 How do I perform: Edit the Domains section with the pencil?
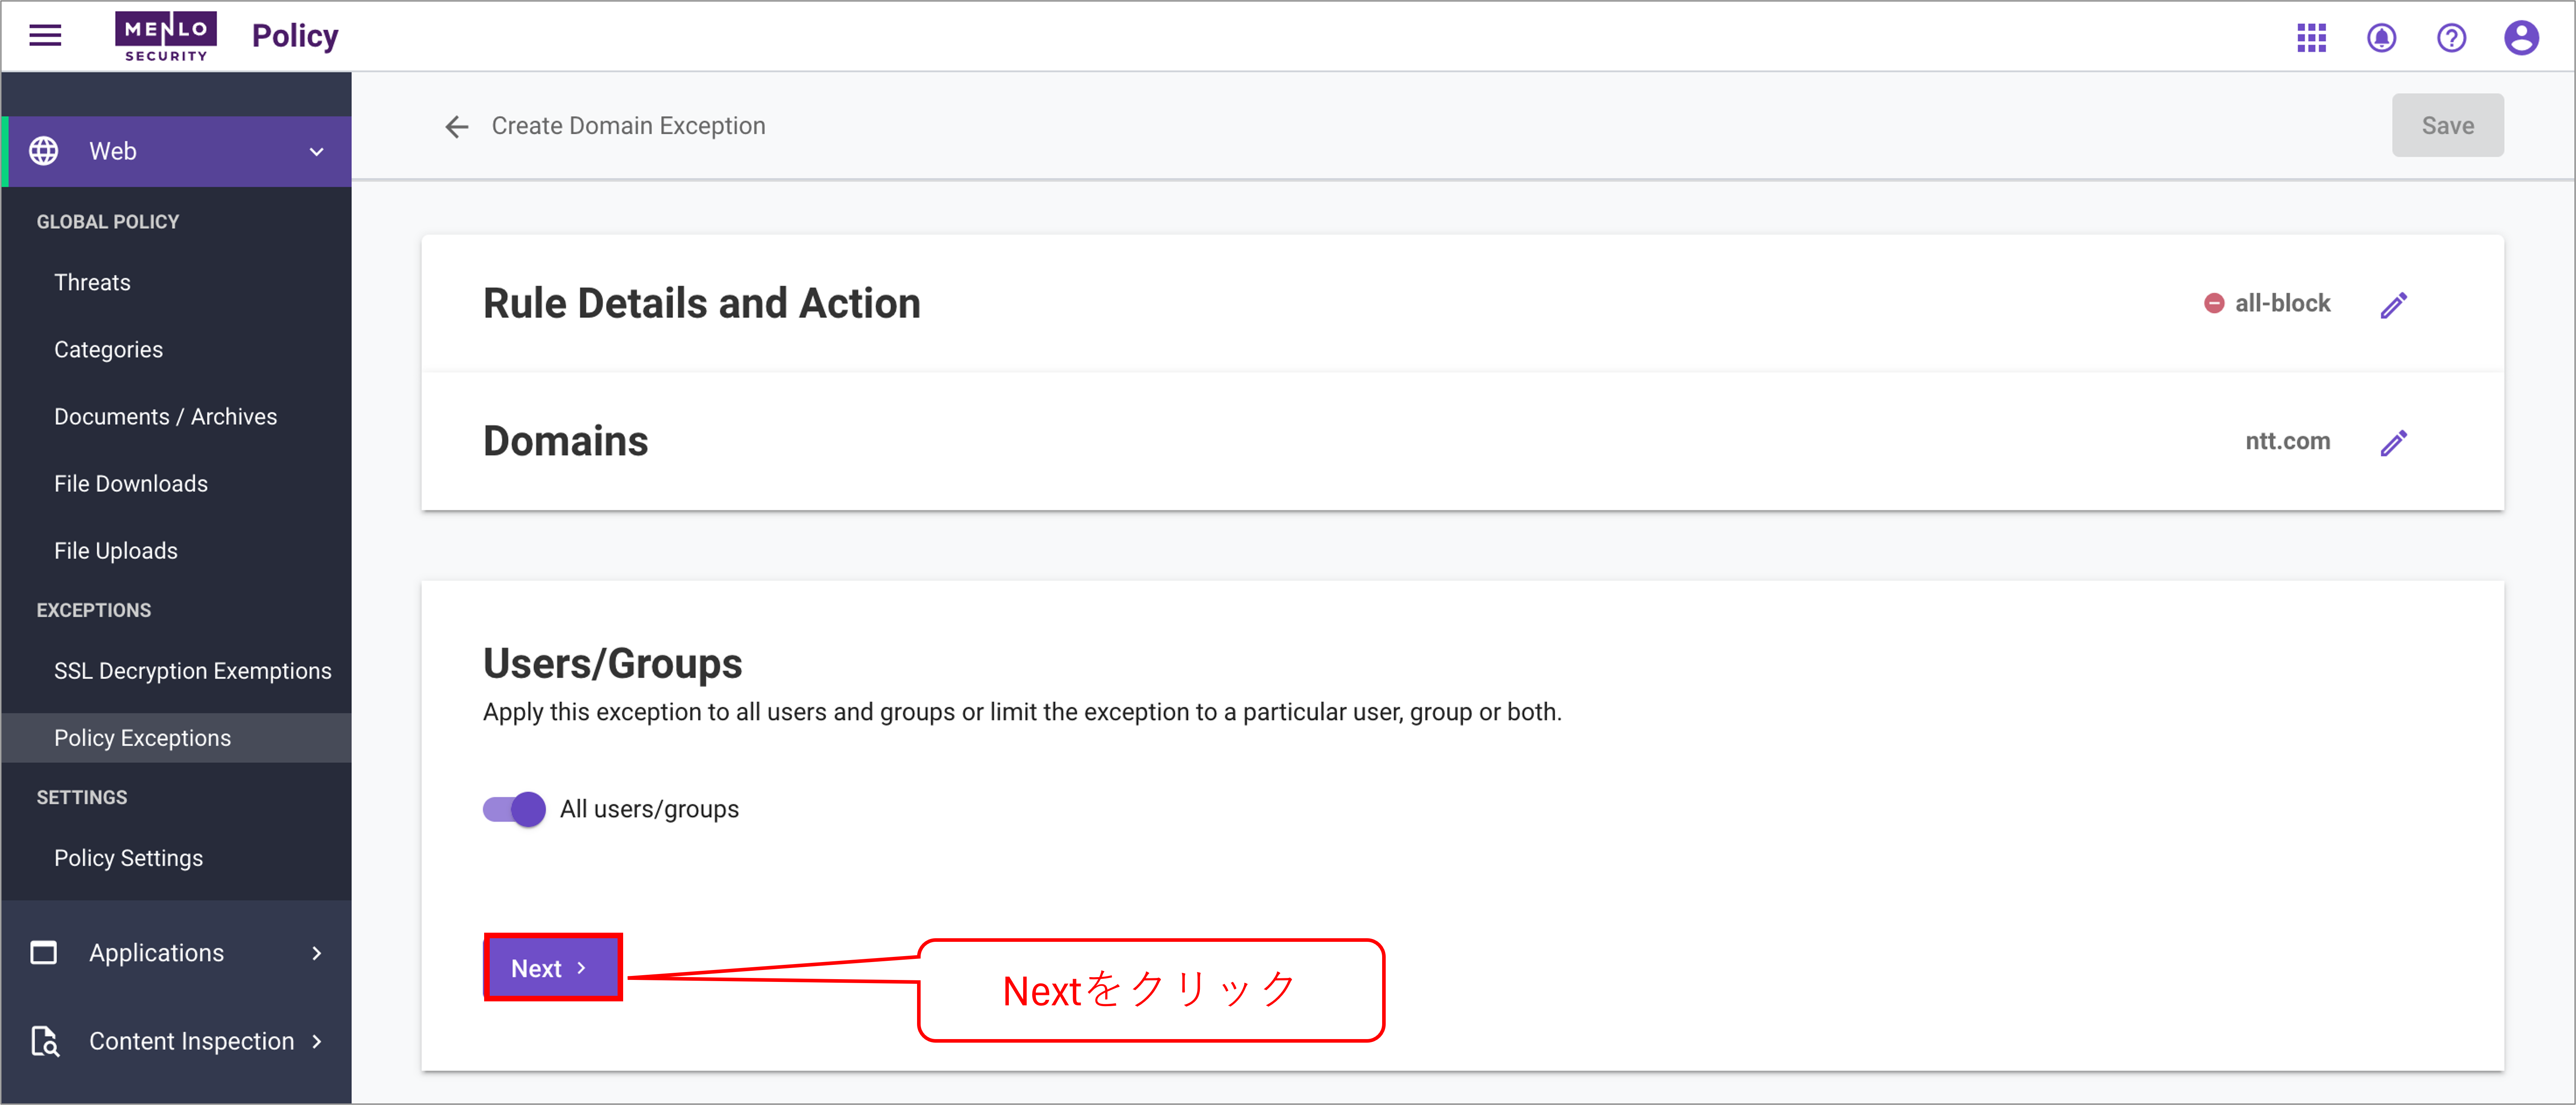point(2393,443)
